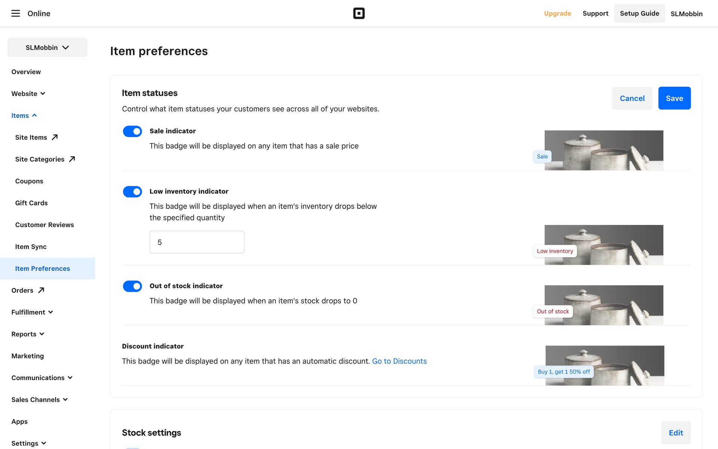Viewport: 718px width, 449px height.
Task: Click the Site Items external link arrow
Action: (x=55, y=137)
